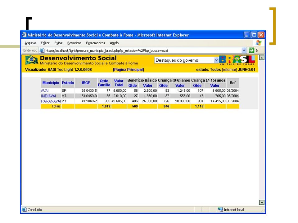Open the Exibir menu
Image resolution: width=298 pixels, height=223 pixels.
pos(58,43)
